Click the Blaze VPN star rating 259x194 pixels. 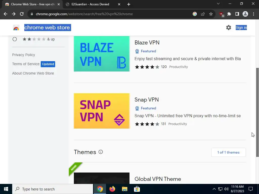coord(147,67)
